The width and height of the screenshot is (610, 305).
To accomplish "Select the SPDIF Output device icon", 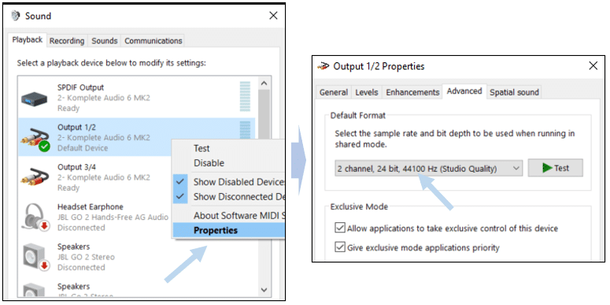I will coord(34,99).
